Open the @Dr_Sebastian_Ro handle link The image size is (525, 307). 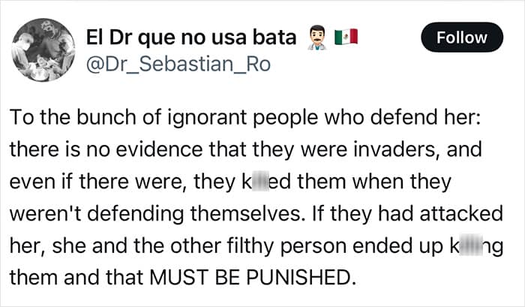click(x=178, y=64)
